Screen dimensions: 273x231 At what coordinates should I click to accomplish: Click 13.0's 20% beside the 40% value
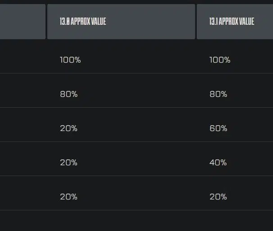coord(68,163)
